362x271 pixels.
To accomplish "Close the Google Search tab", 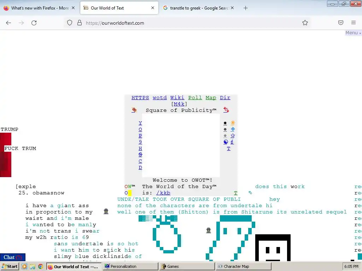I will point(232,8).
